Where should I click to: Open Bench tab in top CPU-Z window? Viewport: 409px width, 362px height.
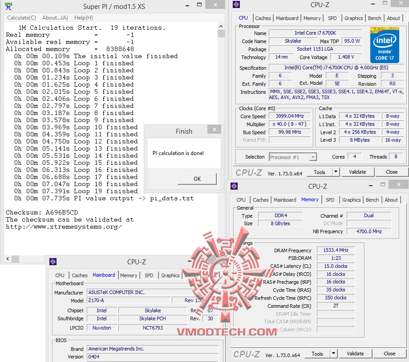point(375,18)
